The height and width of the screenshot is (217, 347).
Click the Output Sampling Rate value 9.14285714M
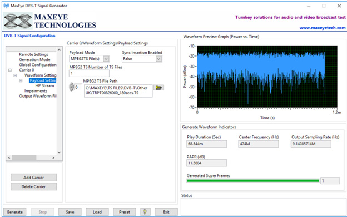pos(311,144)
